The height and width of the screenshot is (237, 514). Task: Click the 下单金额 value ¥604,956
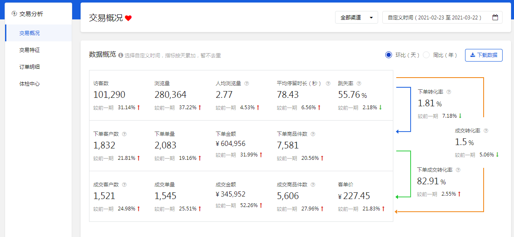pos(230,144)
